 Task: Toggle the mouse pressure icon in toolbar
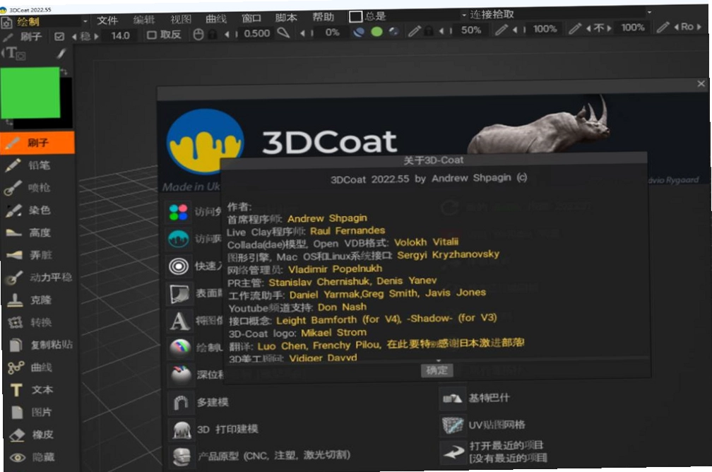(198, 35)
